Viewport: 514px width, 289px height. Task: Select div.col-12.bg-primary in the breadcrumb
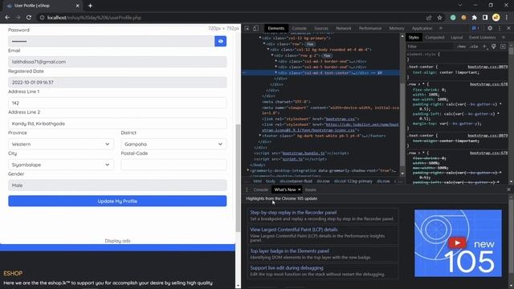point(353,181)
